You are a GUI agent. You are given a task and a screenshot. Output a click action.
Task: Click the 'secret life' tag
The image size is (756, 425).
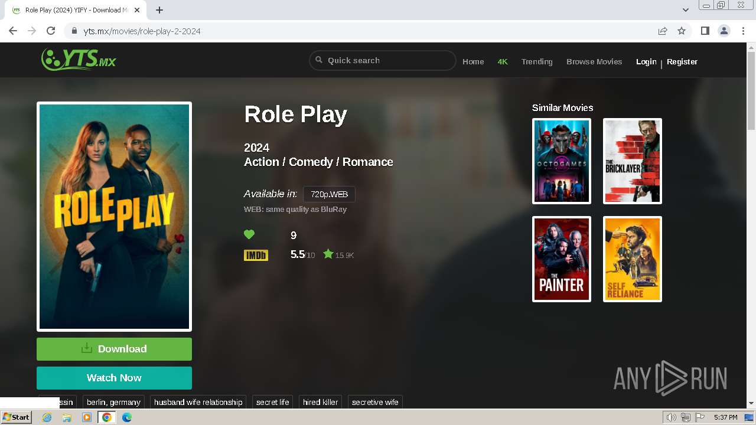coord(273,402)
